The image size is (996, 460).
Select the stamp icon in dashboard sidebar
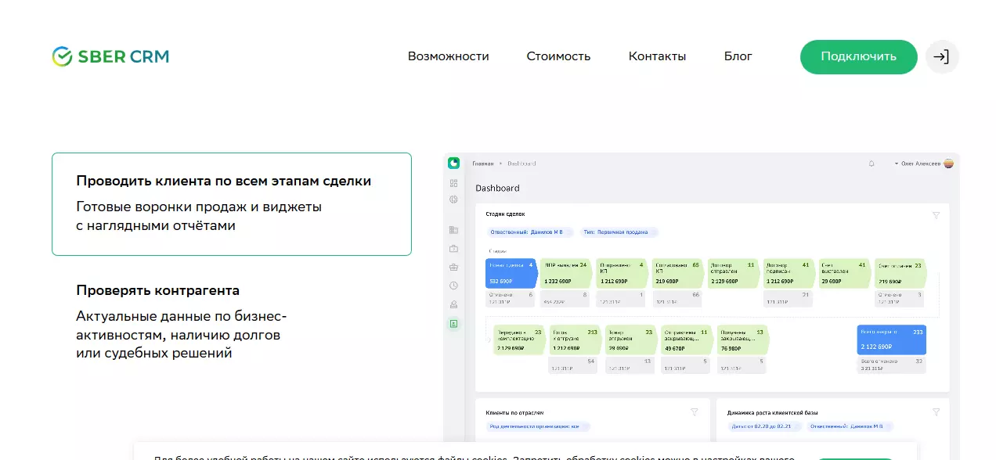pos(453,304)
